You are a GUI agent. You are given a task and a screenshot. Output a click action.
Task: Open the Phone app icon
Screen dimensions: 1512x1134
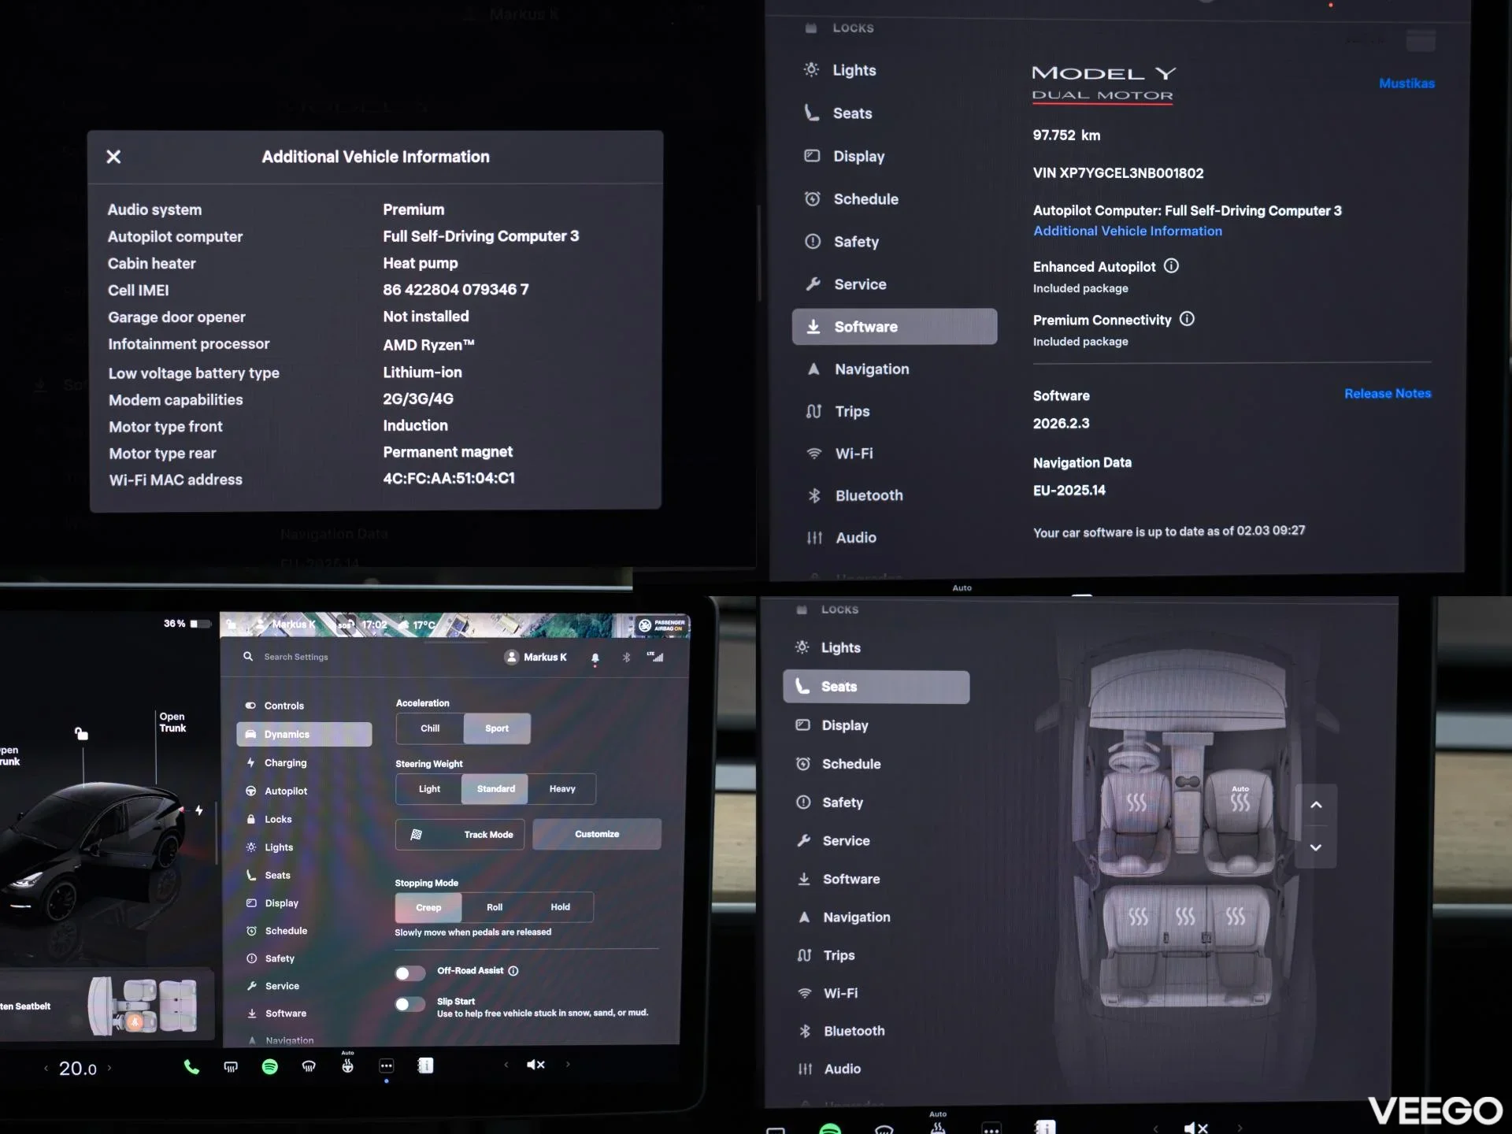coord(191,1067)
